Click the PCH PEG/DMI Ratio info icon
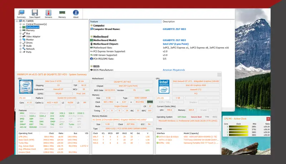The width and height of the screenshot is (286, 164). tap(92, 59)
